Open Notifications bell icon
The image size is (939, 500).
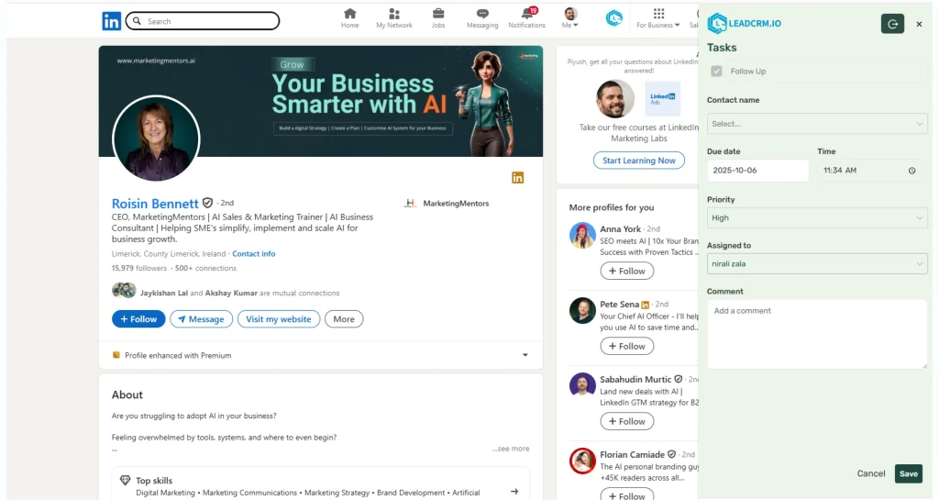[526, 15]
